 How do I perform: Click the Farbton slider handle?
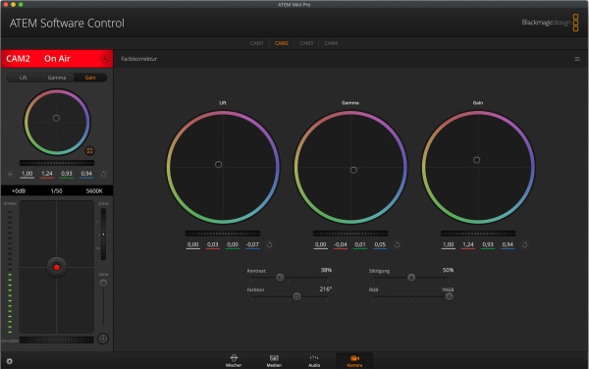(x=296, y=296)
